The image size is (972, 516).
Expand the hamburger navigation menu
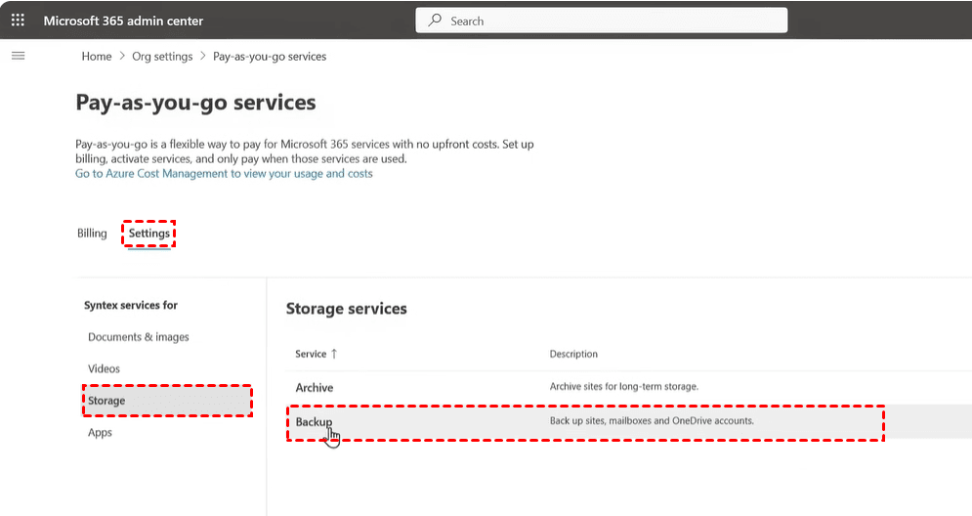(x=18, y=56)
